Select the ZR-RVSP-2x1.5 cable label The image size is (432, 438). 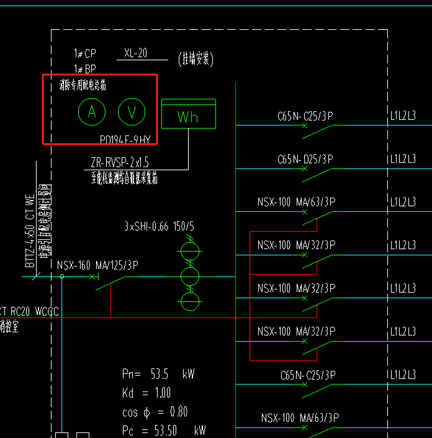[120, 162]
